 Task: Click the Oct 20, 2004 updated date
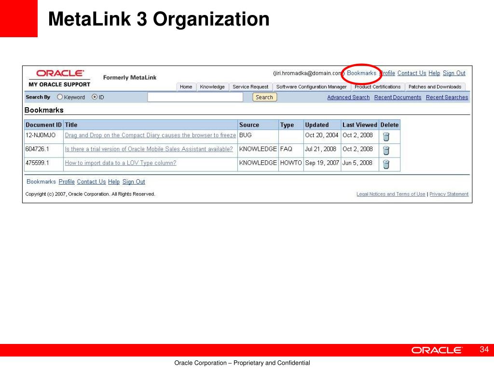coord(322,135)
